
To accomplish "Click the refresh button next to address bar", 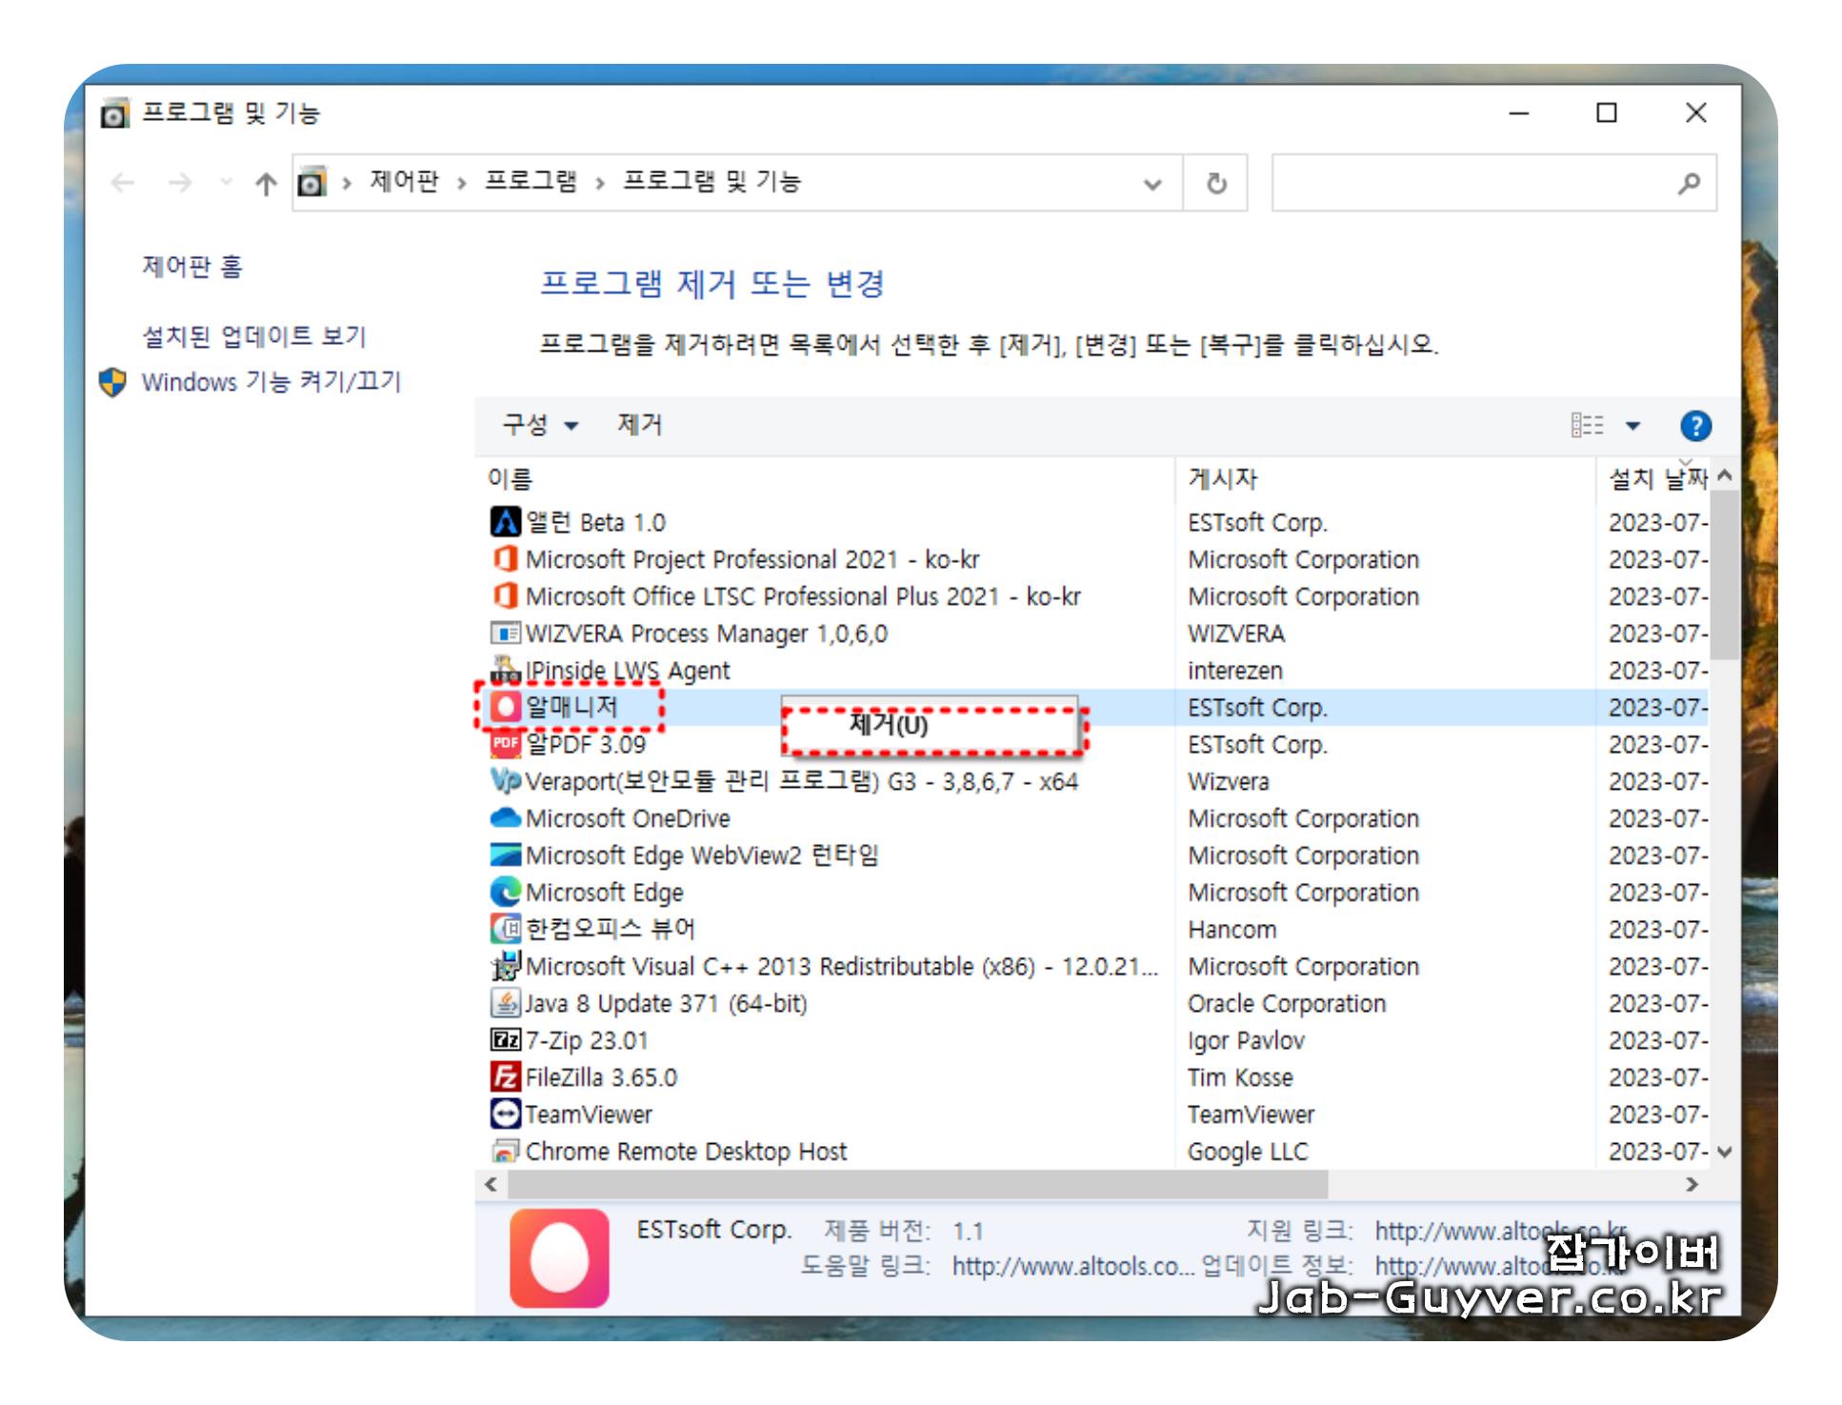I will point(1215,183).
